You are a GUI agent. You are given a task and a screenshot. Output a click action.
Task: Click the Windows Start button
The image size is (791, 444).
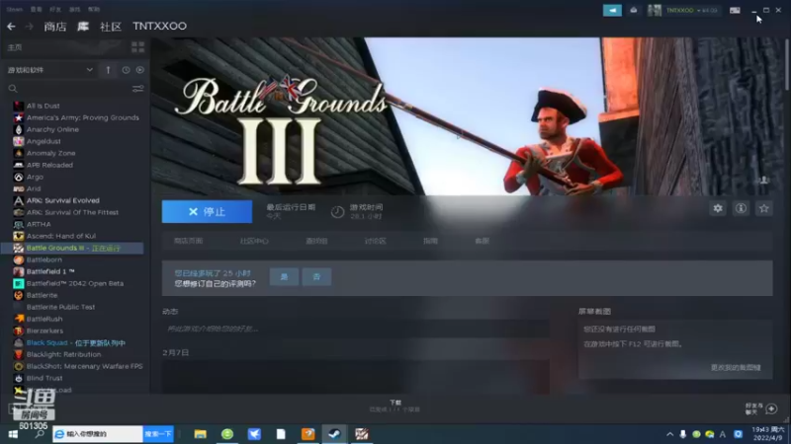click(x=13, y=434)
